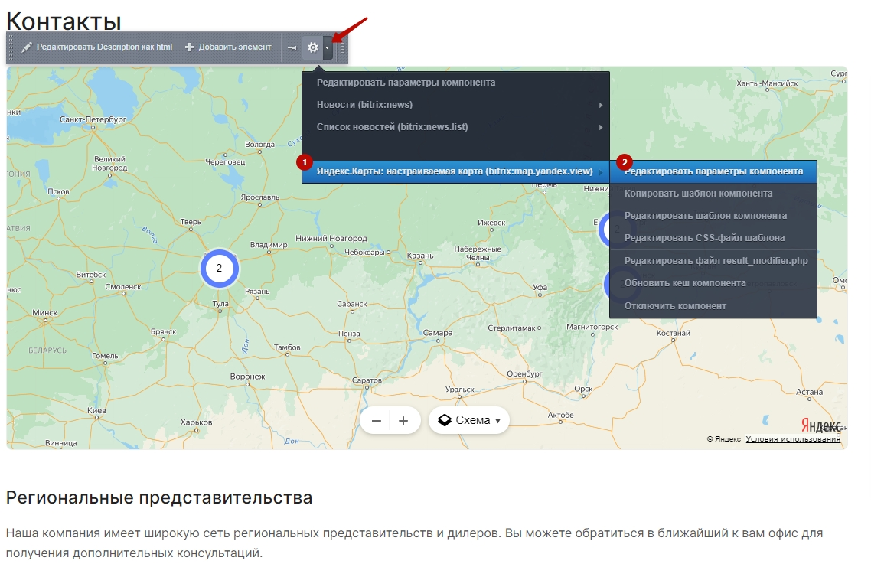The width and height of the screenshot is (871, 577).
Task: Click Саратов city label on map
Action: click(367, 380)
